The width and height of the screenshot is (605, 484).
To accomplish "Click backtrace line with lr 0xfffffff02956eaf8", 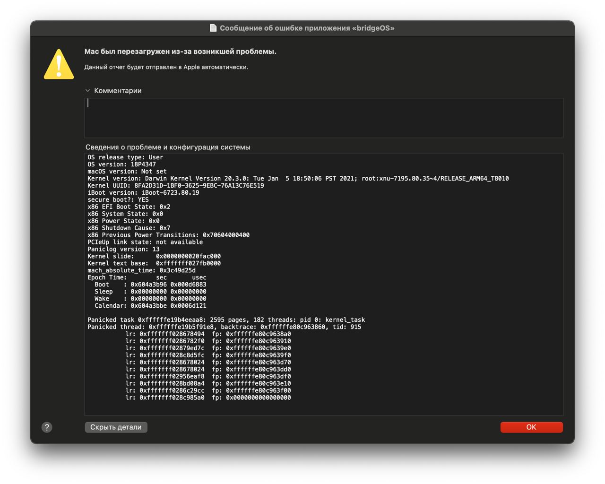I will [208, 377].
